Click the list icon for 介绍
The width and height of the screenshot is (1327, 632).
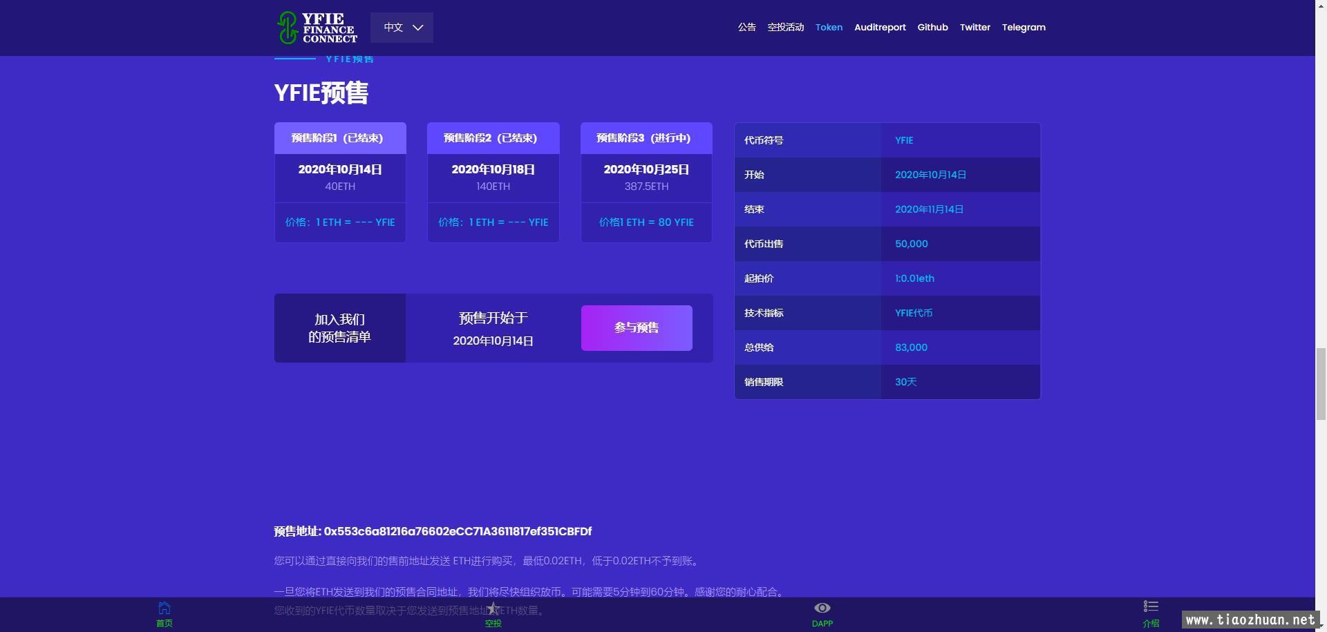pyautogui.click(x=1151, y=607)
